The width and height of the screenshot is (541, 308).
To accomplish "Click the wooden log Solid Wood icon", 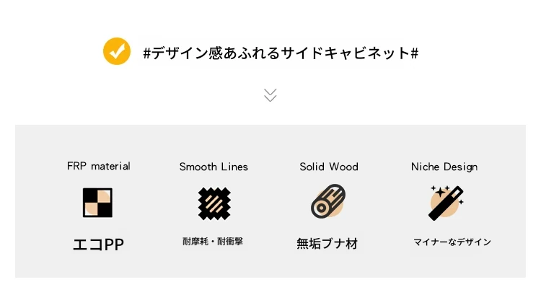I will tap(328, 201).
